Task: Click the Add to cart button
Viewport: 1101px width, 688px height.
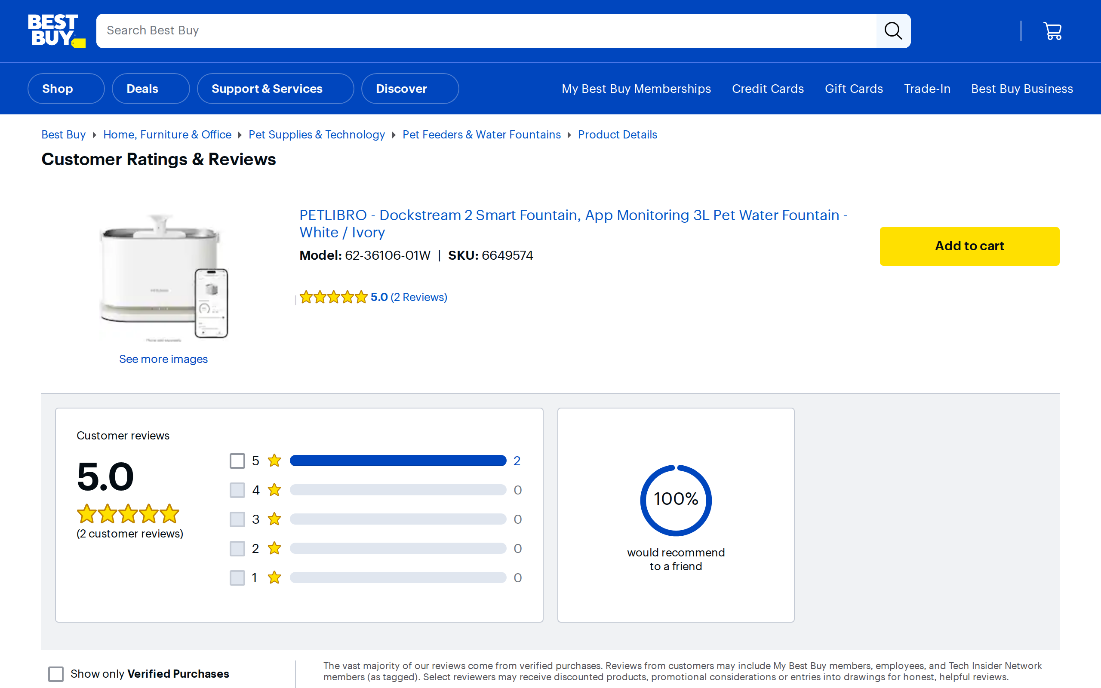Action: 969,246
